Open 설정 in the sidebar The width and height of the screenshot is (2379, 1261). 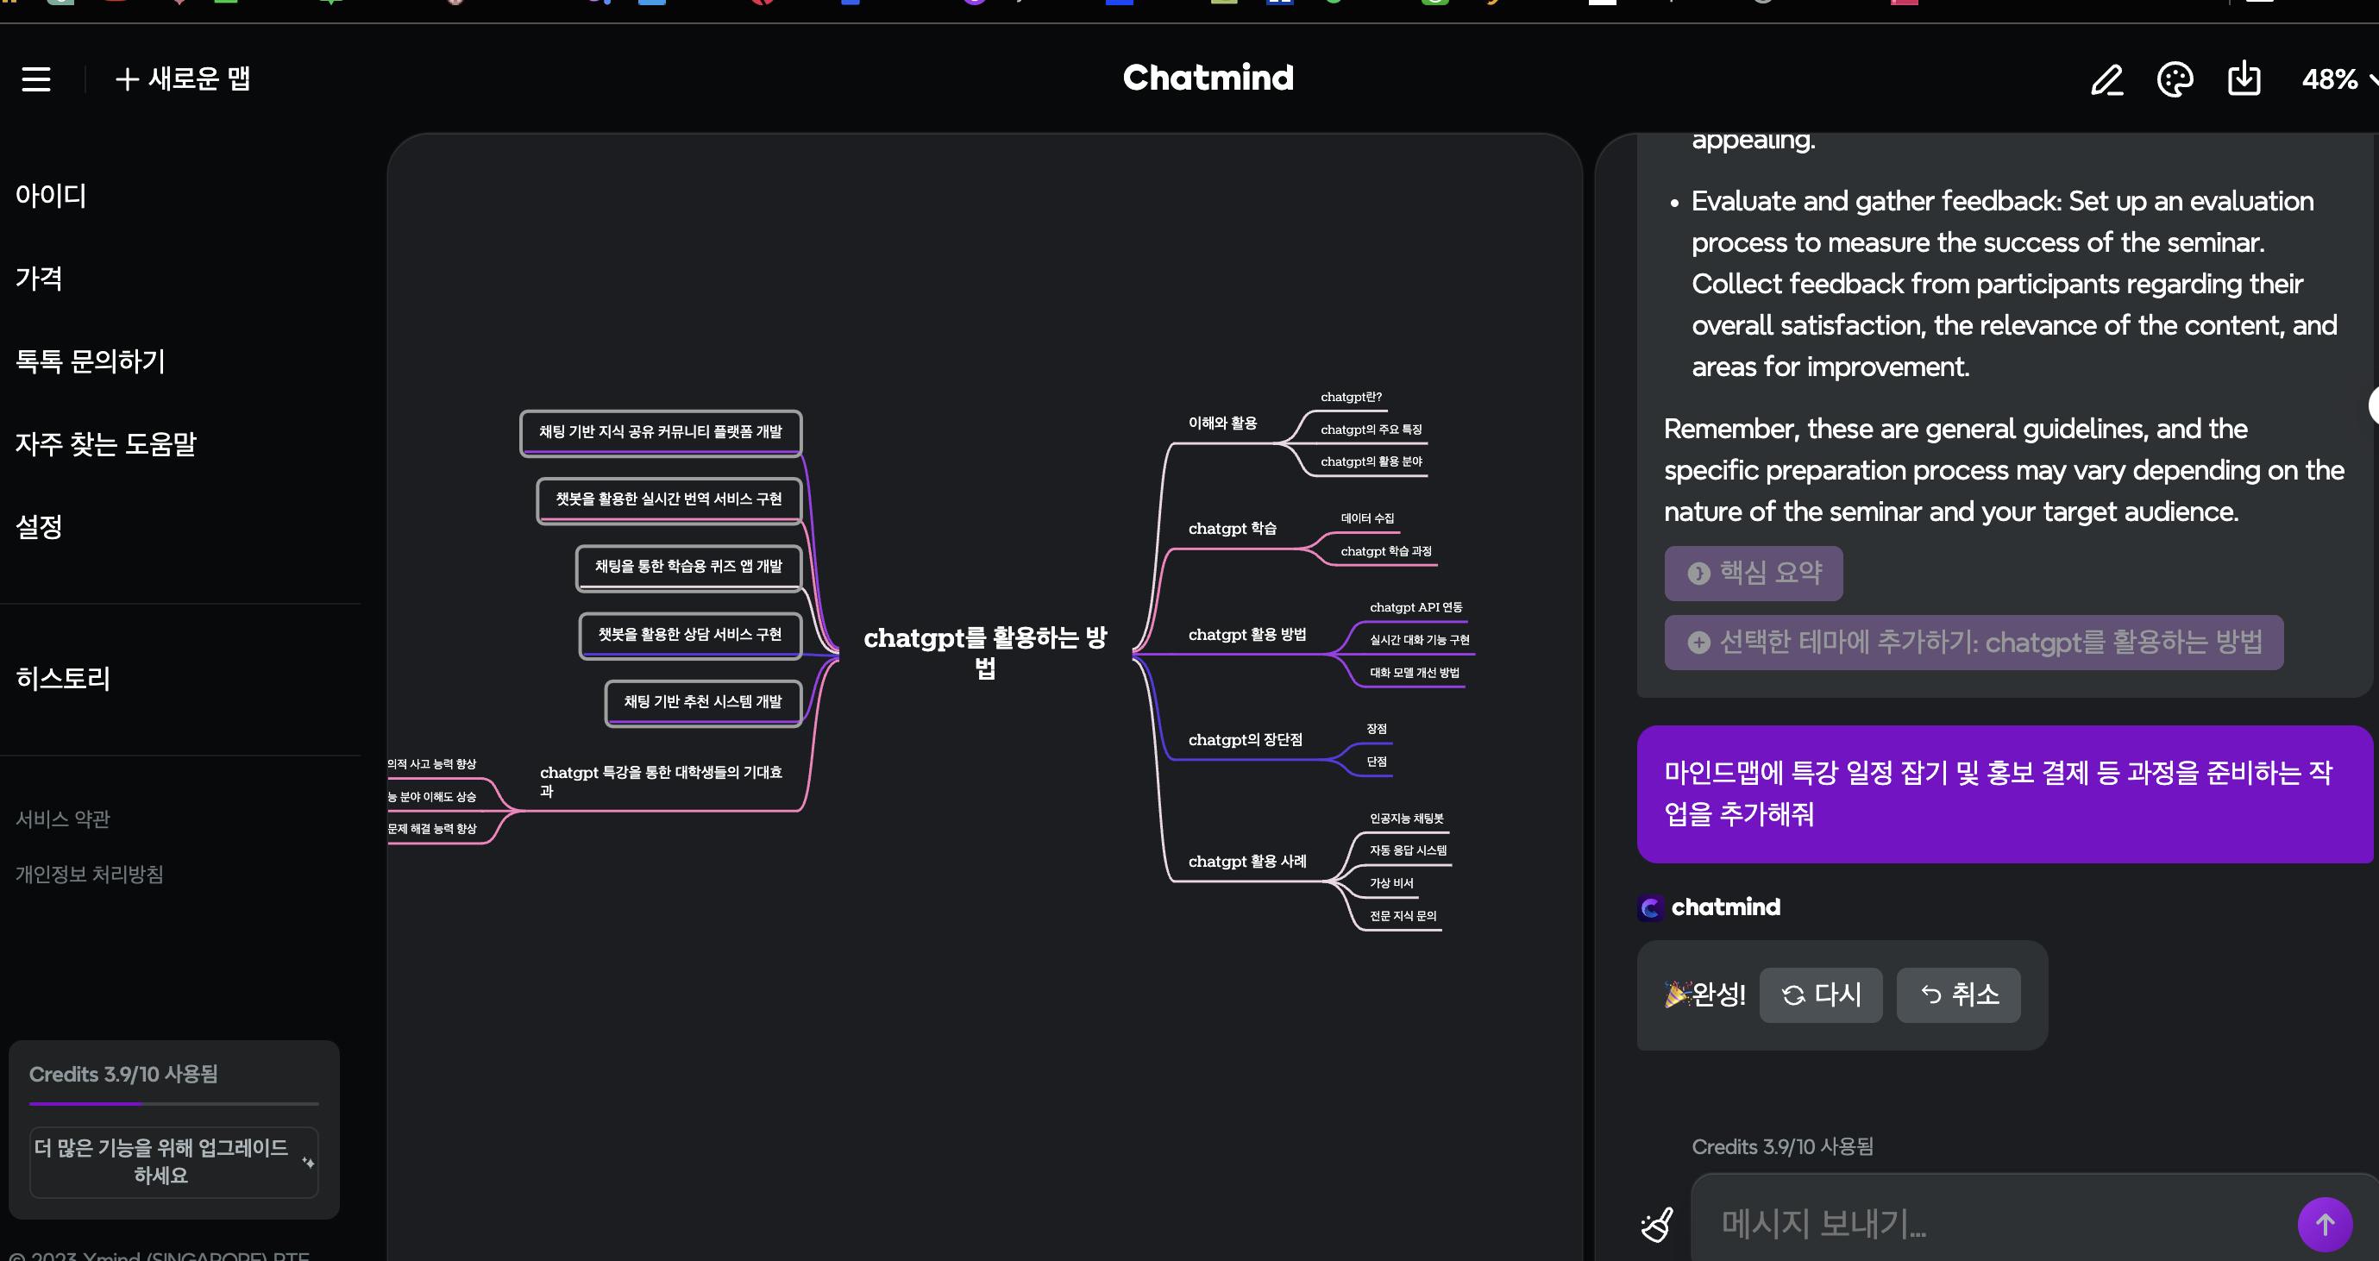39,526
